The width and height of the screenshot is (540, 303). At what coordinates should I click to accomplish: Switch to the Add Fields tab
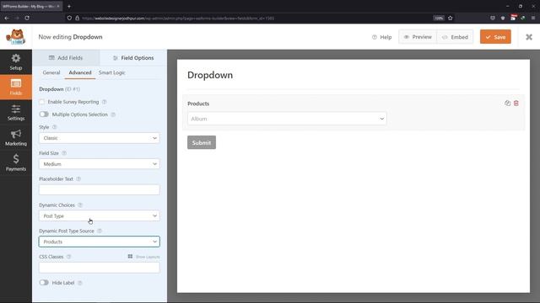pos(66,58)
